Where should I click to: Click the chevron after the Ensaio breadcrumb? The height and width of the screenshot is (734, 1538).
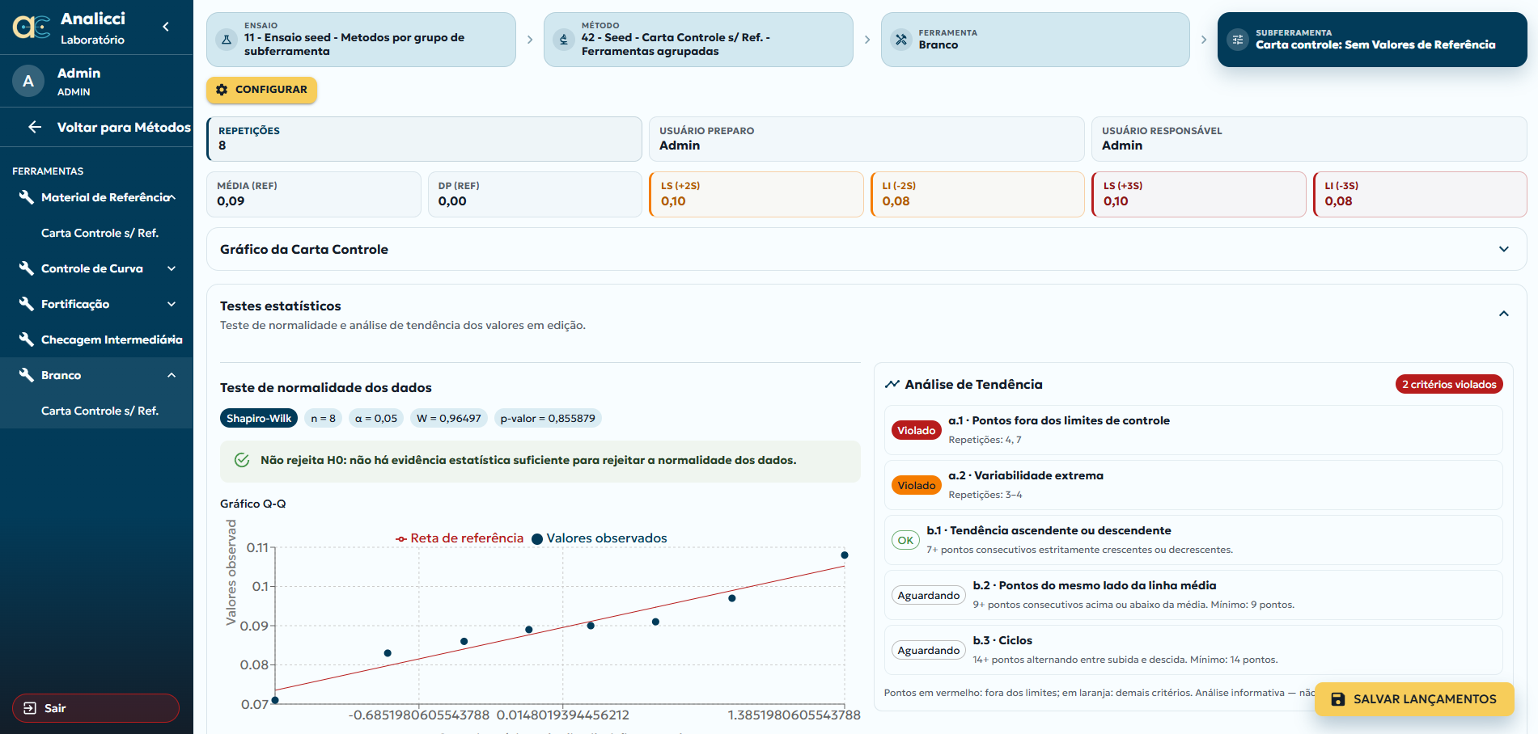(530, 39)
